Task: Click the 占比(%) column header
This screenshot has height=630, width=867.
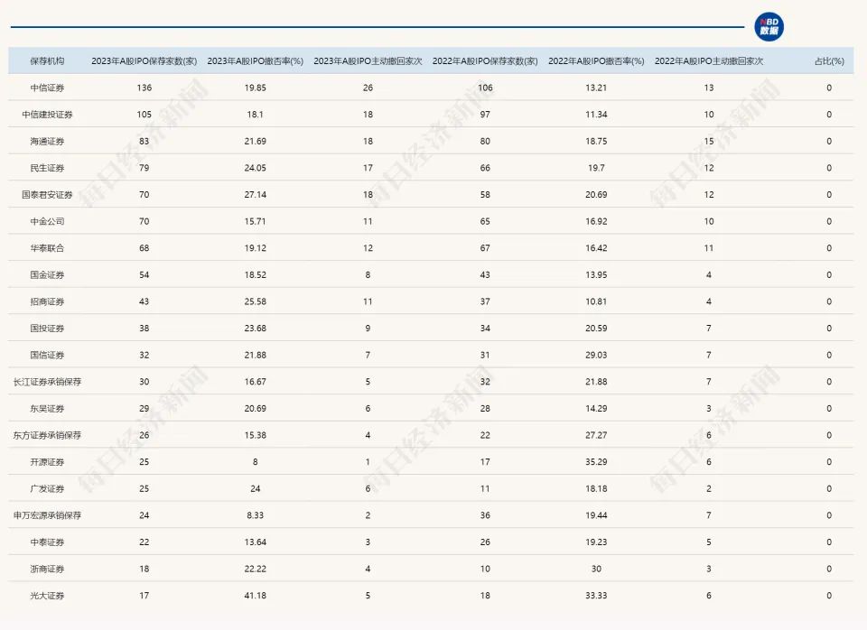Action: 828,61
